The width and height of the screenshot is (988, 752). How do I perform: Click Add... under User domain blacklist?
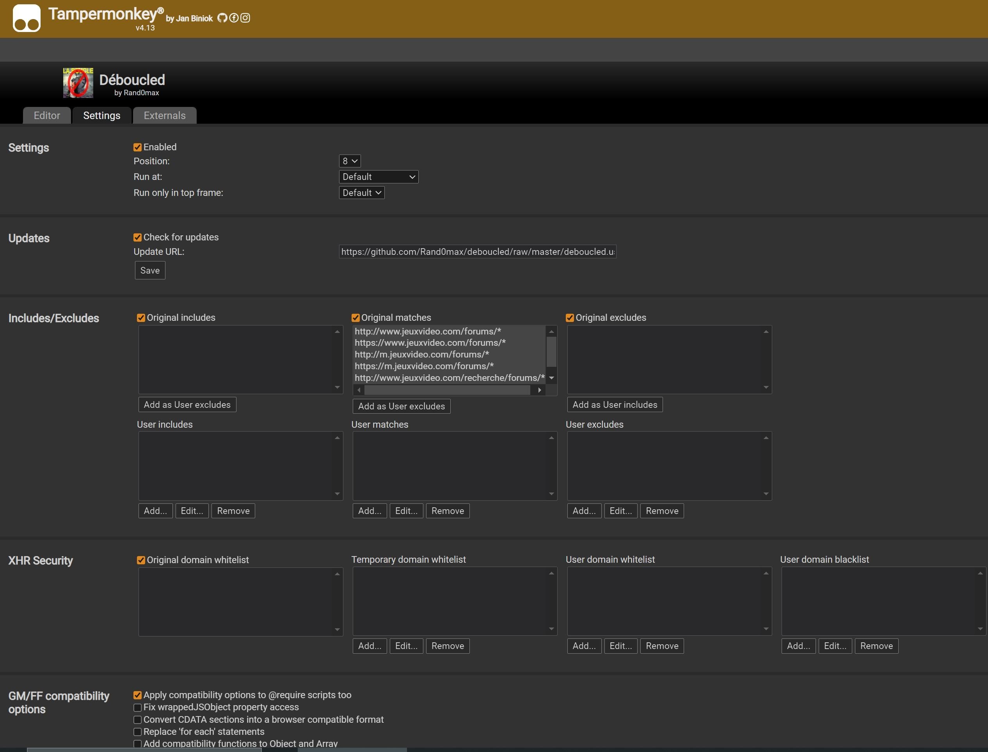798,646
